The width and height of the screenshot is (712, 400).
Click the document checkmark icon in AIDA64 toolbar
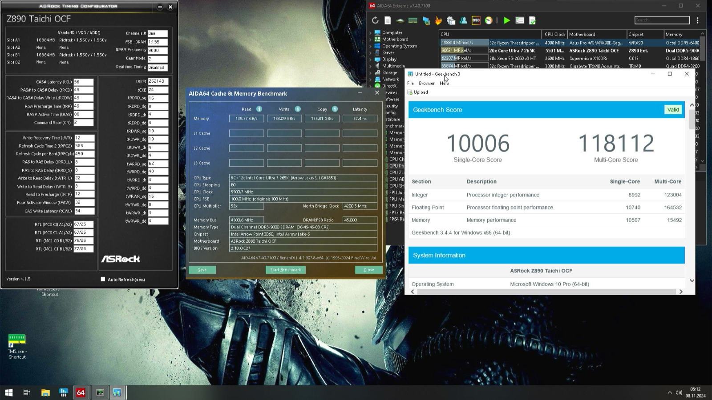click(532, 20)
